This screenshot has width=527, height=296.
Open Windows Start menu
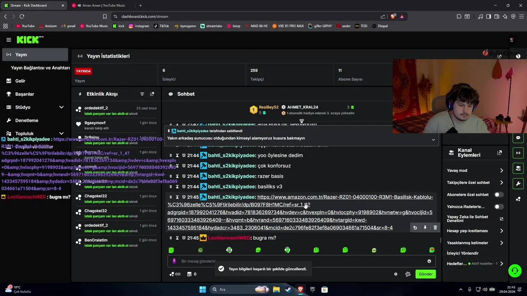coord(203,289)
